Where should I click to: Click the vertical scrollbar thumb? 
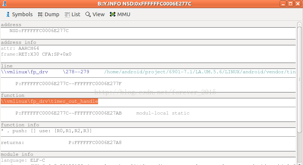[299, 80]
